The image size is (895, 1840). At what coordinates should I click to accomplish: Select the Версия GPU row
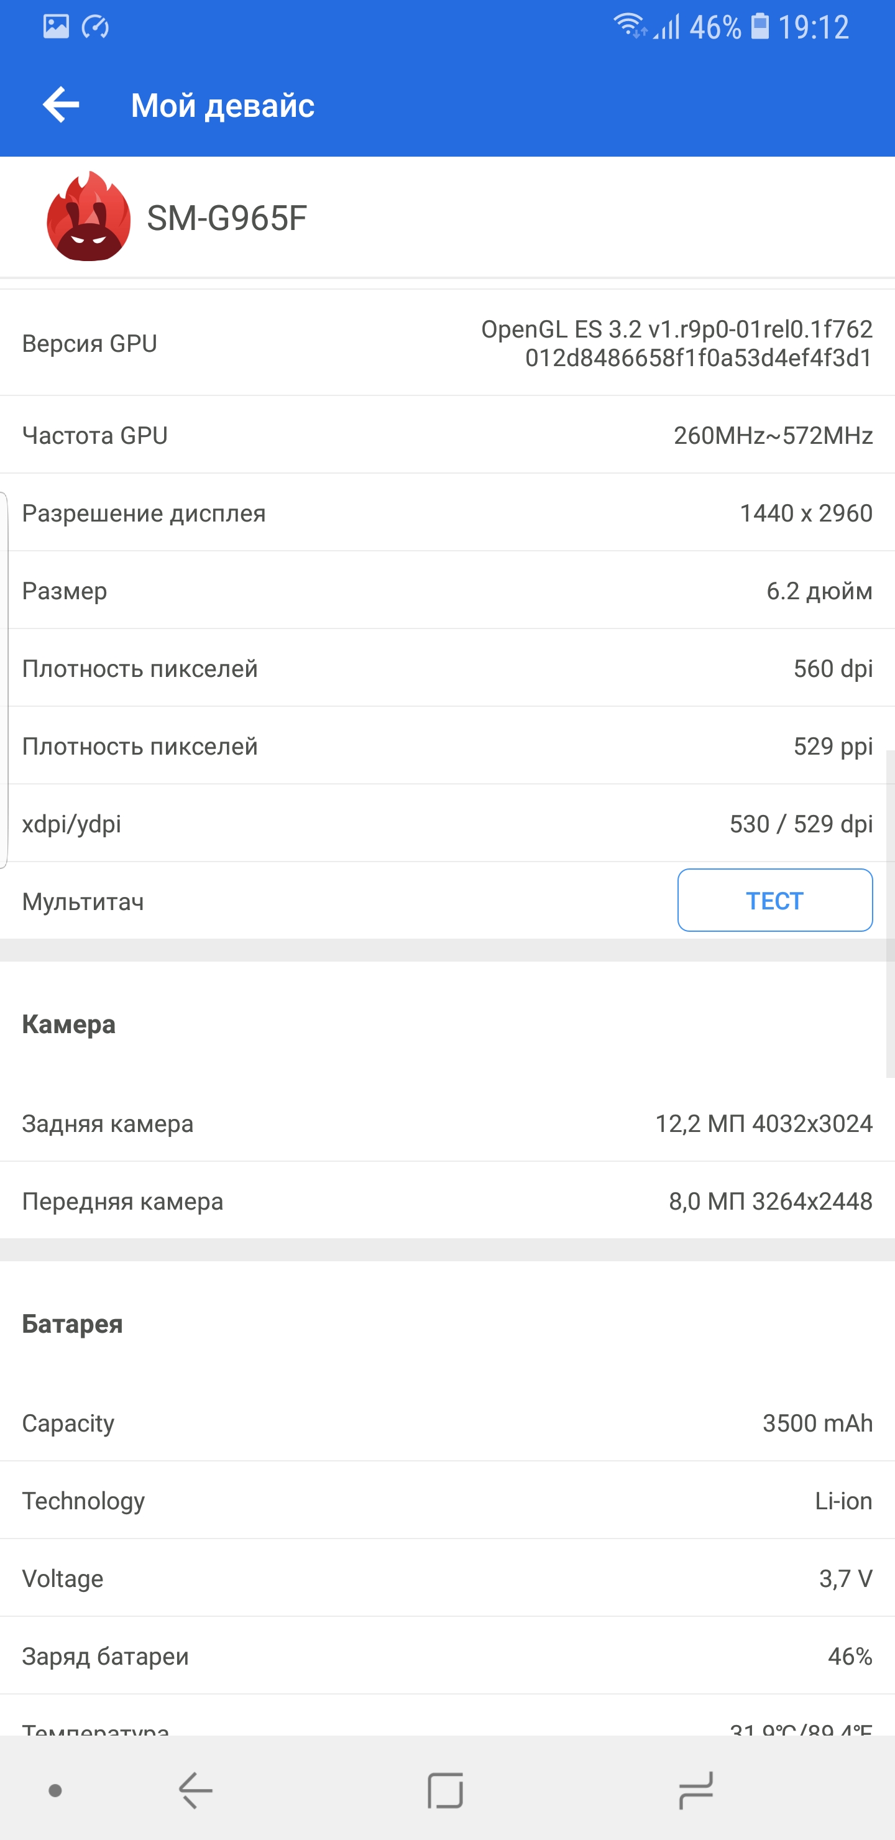[x=447, y=344]
